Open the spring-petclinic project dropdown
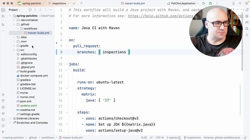This screenshot has width=250, height=140. (31, 3)
